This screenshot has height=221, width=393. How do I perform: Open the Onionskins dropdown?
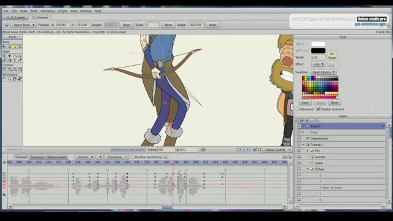coord(117,157)
